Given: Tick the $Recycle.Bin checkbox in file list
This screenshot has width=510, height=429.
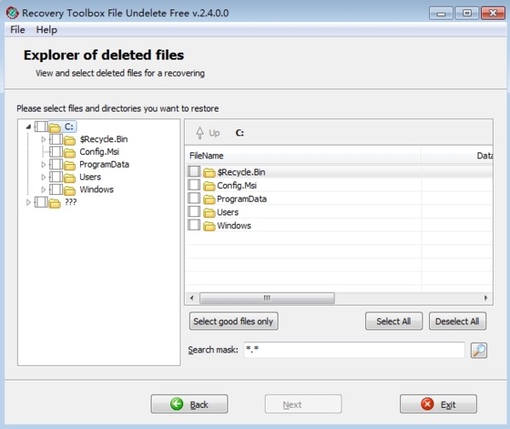Looking at the screenshot, I should click(x=194, y=171).
